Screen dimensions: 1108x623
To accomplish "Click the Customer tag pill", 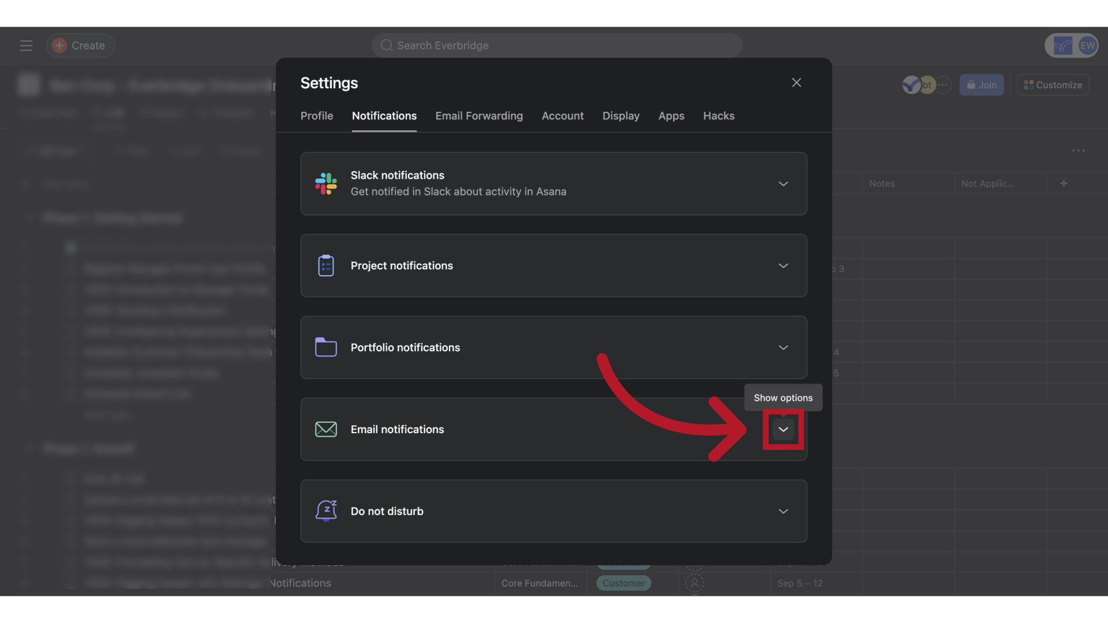I will pyautogui.click(x=624, y=583).
